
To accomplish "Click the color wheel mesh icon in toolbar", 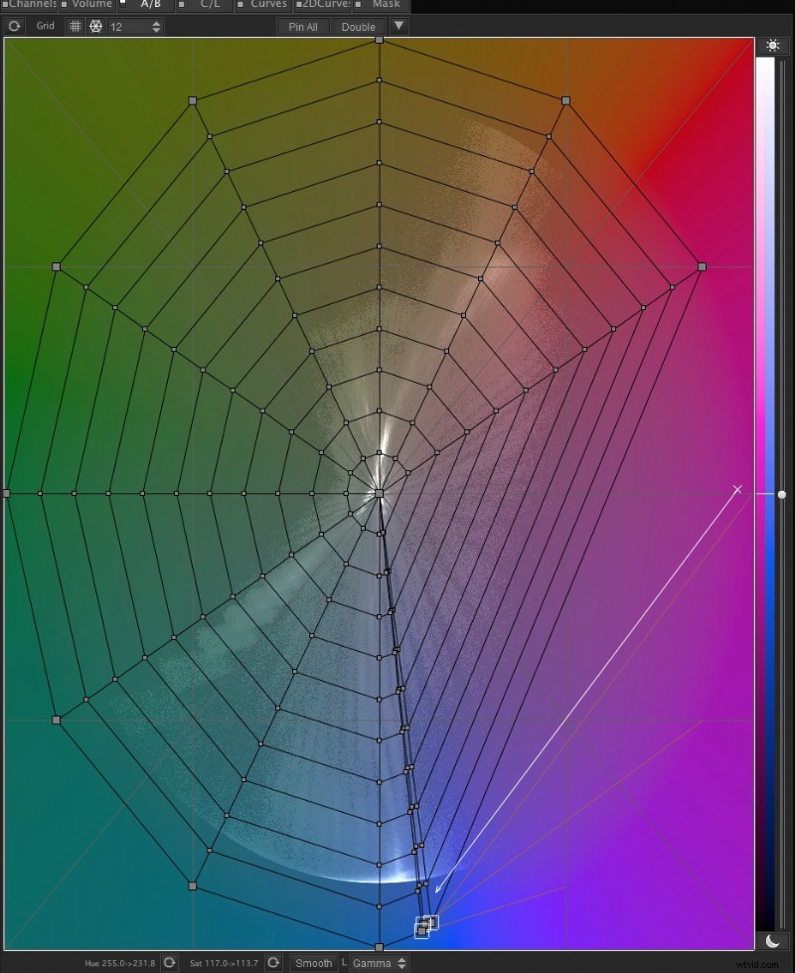I will pos(96,26).
